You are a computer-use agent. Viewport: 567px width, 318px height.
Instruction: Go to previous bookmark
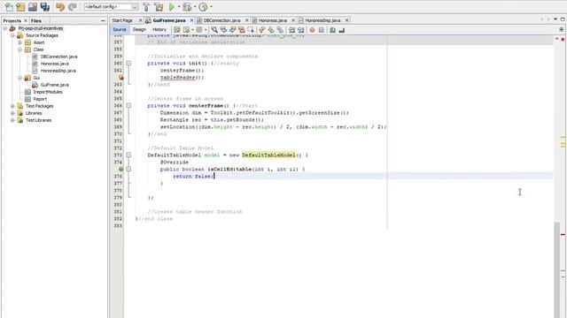point(262,30)
